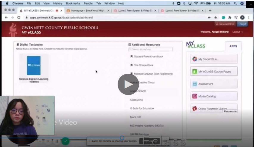Viewport: 254px width, 147px height.
Task: Click the GwinnettWeb button
Action: pos(225,24)
